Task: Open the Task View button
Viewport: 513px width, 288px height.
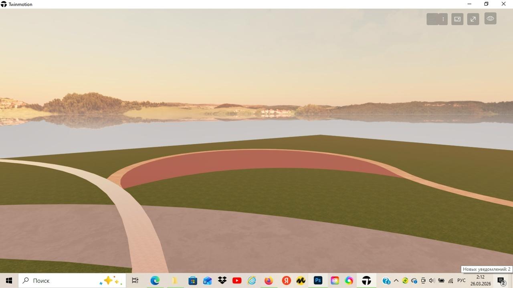Action: (135, 281)
